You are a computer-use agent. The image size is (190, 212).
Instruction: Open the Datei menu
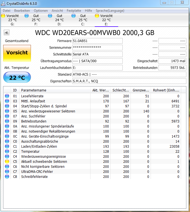[x=6, y=11]
